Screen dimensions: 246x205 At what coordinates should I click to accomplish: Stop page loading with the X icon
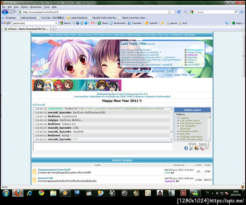point(185,12)
